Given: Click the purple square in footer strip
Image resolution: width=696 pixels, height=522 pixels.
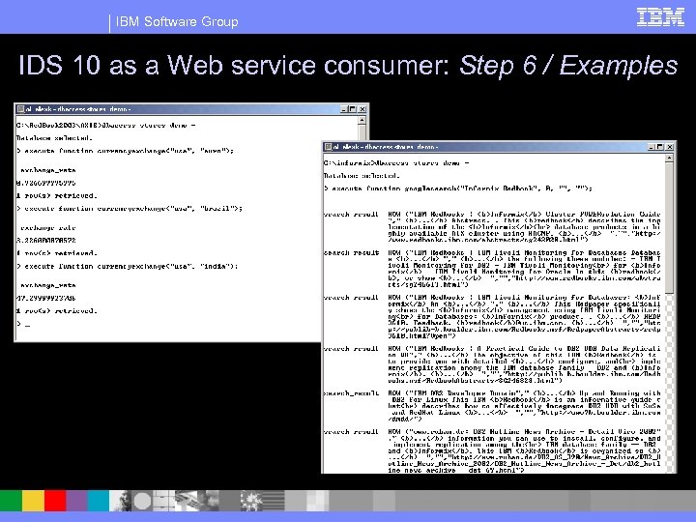Looking at the screenshot, I should (76, 501).
